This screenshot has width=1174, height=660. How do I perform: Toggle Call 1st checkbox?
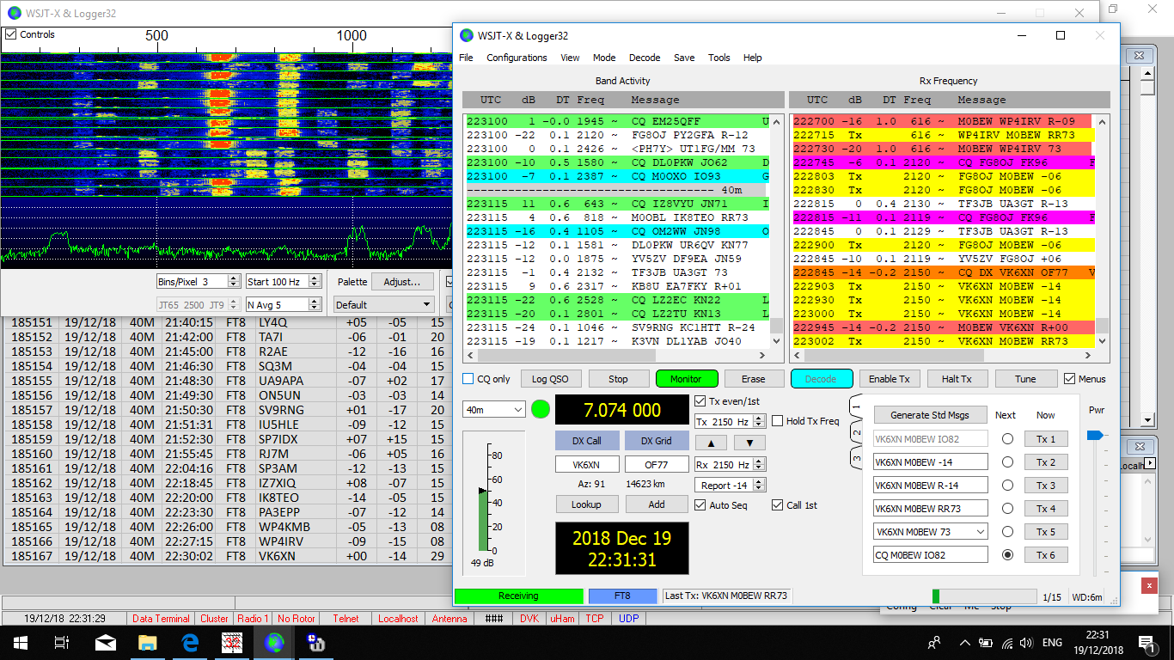coord(777,505)
